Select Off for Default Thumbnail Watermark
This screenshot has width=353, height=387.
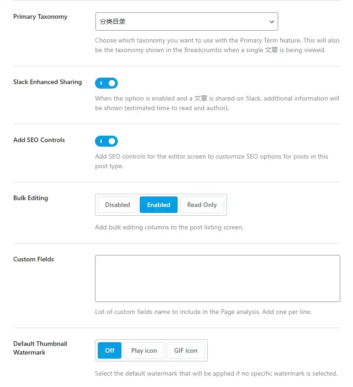point(110,350)
